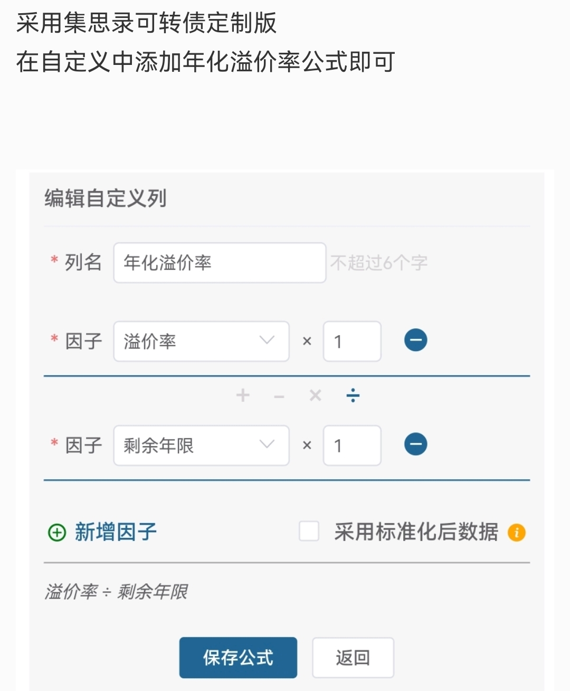Image resolution: width=570 pixels, height=691 pixels.
Task: Click the green plus icon to add factor
Action: (x=57, y=532)
